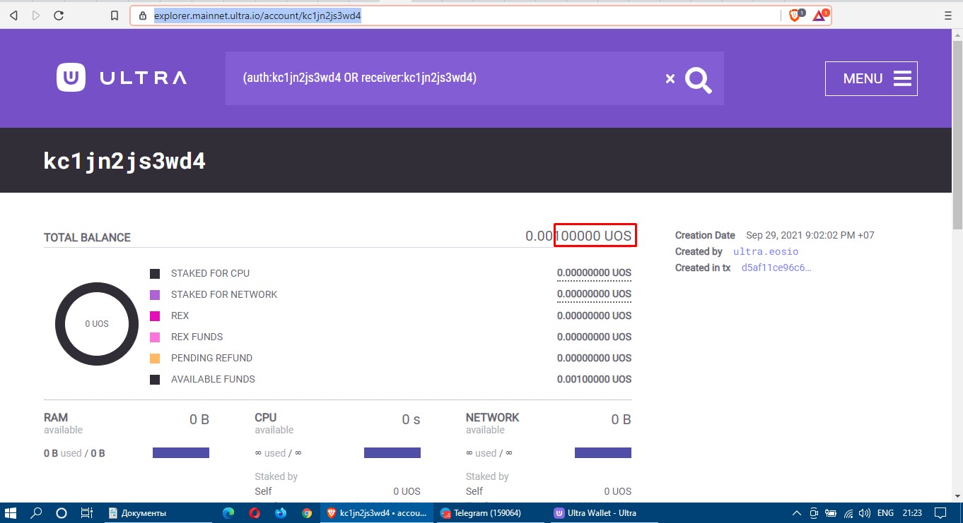Image resolution: width=963 pixels, height=523 pixels.
Task: Click the REX legend color swatch
Action: pos(155,315)
